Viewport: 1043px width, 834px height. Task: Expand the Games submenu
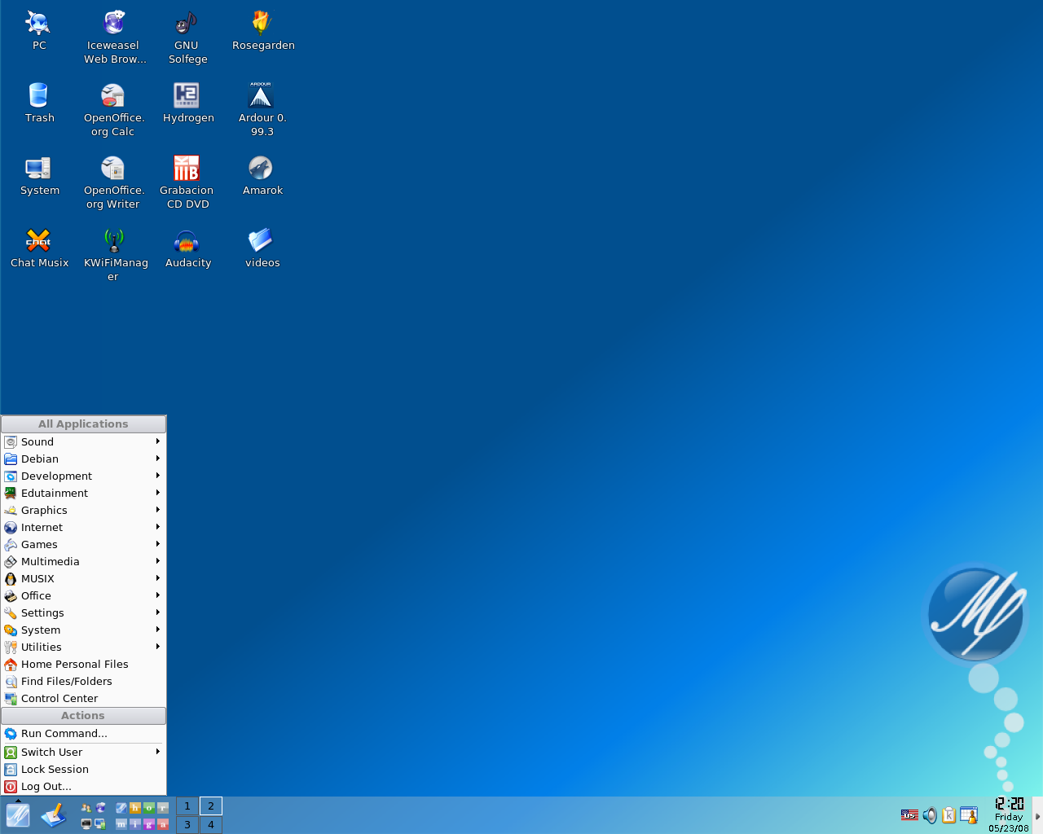(83, 544)
